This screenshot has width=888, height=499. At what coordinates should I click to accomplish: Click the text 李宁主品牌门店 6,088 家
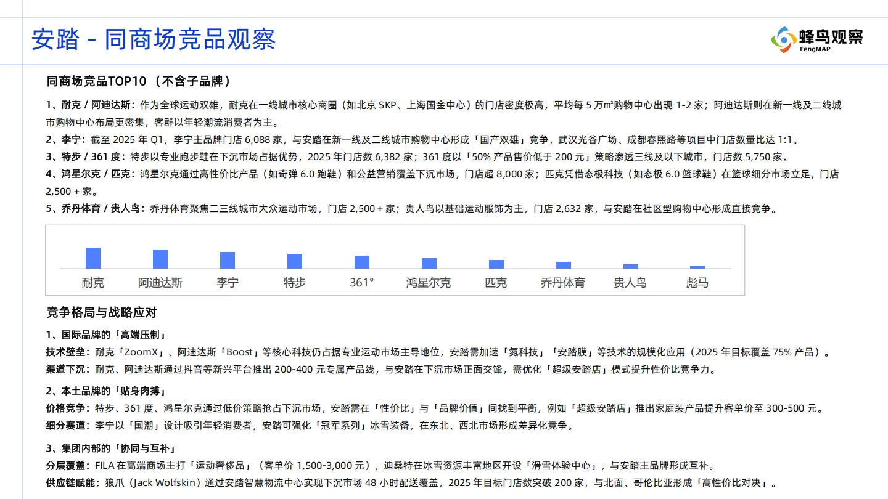tap(228, 140)
